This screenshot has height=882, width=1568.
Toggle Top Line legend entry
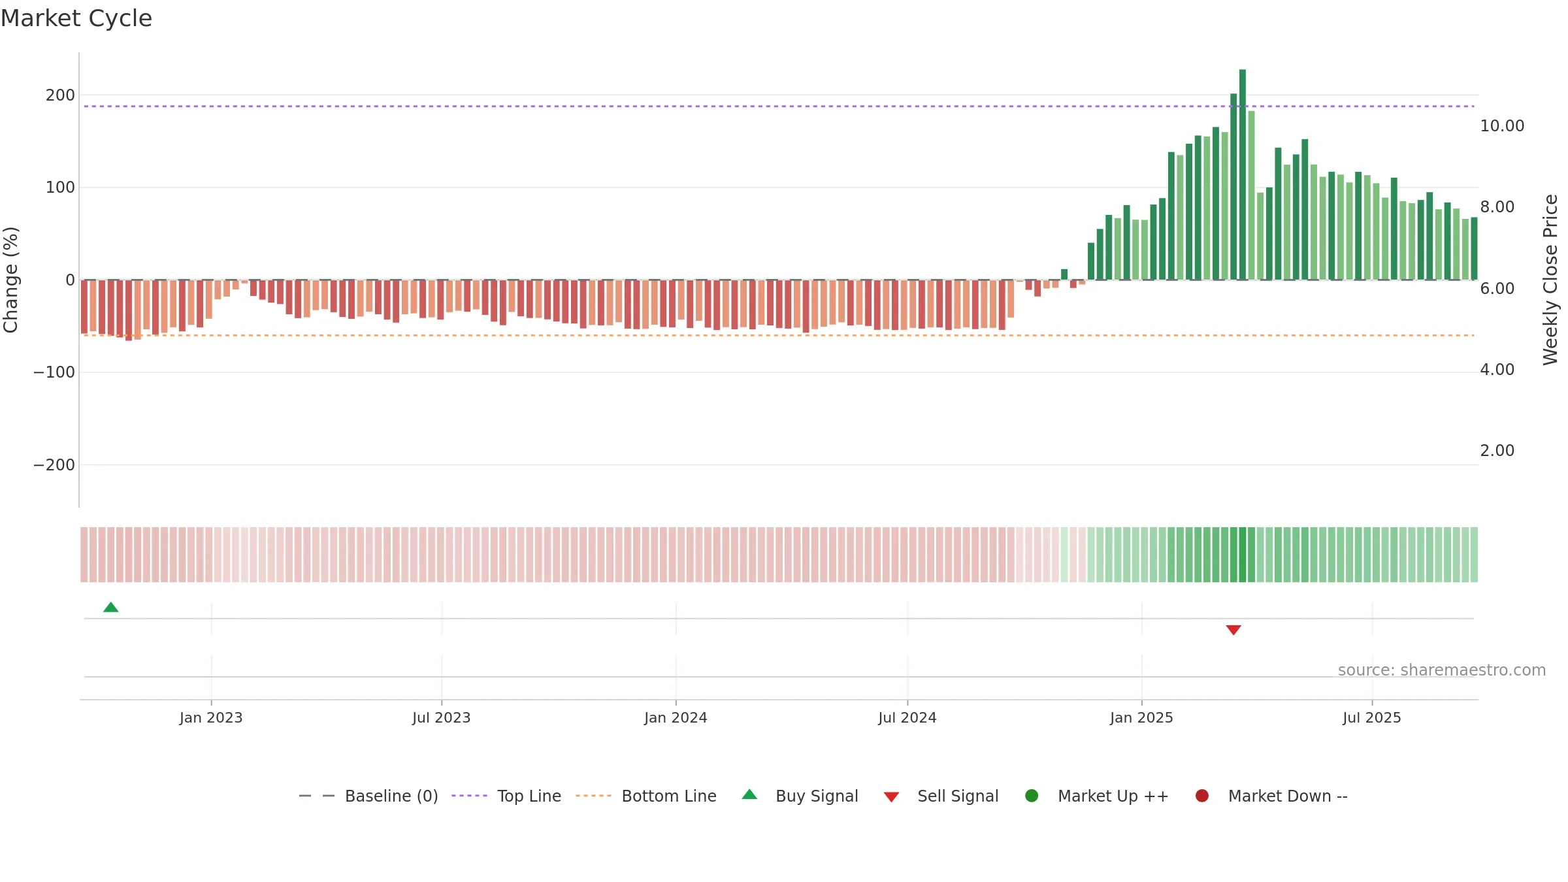coord(506,796)
